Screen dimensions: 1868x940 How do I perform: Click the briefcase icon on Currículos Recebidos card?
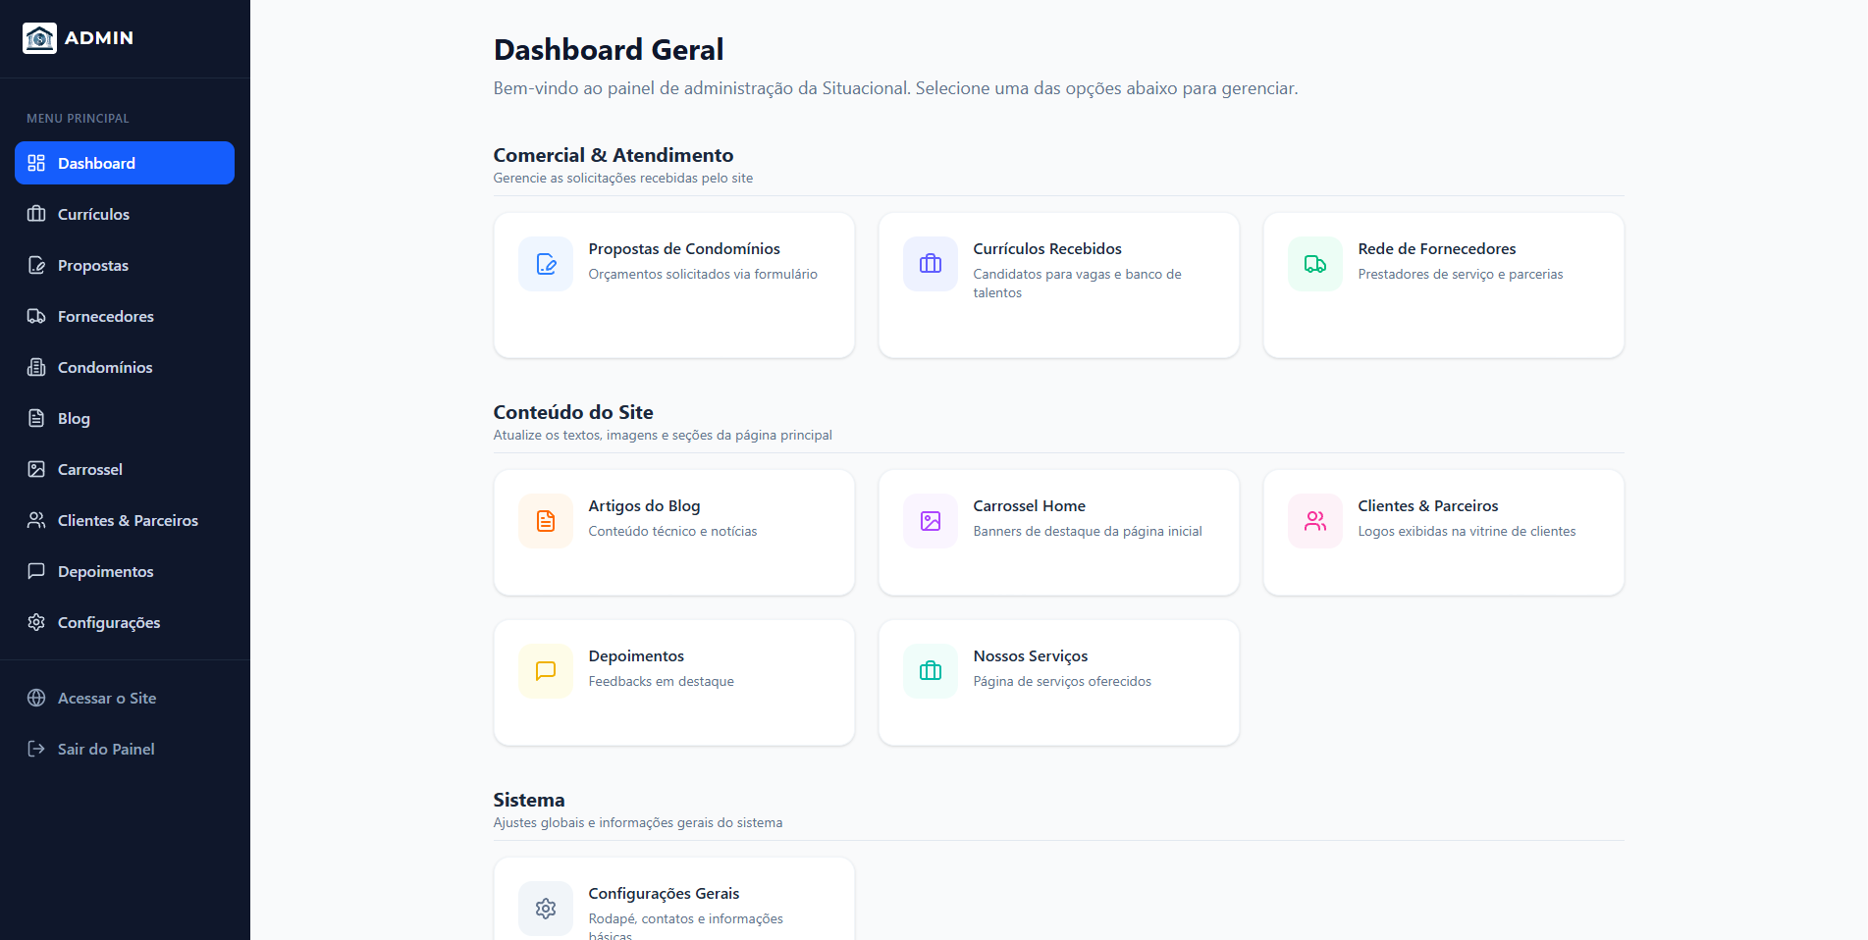point(931,264)
